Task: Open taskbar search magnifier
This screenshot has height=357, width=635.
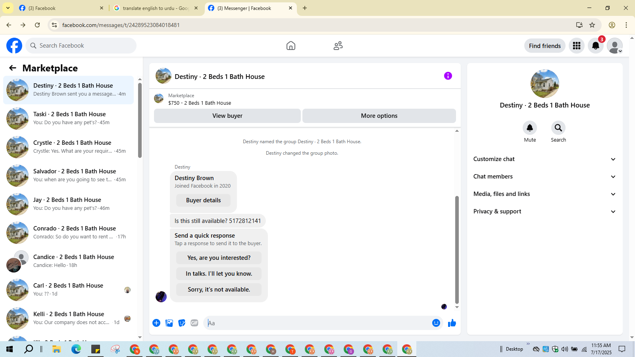Action: (x=29, y=349)
